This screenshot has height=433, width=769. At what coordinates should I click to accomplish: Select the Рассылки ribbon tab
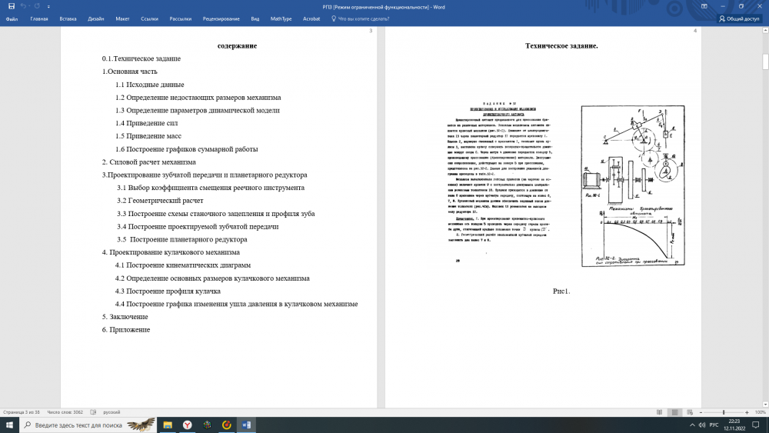click(x=181, y=18)
